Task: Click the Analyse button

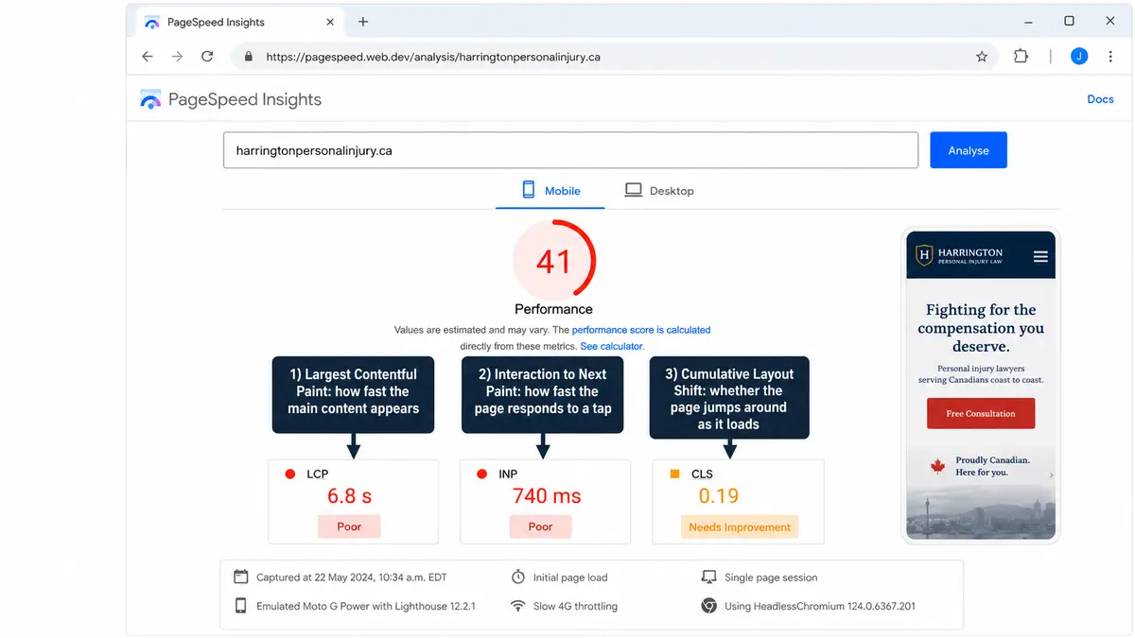Action: (969, 150)
